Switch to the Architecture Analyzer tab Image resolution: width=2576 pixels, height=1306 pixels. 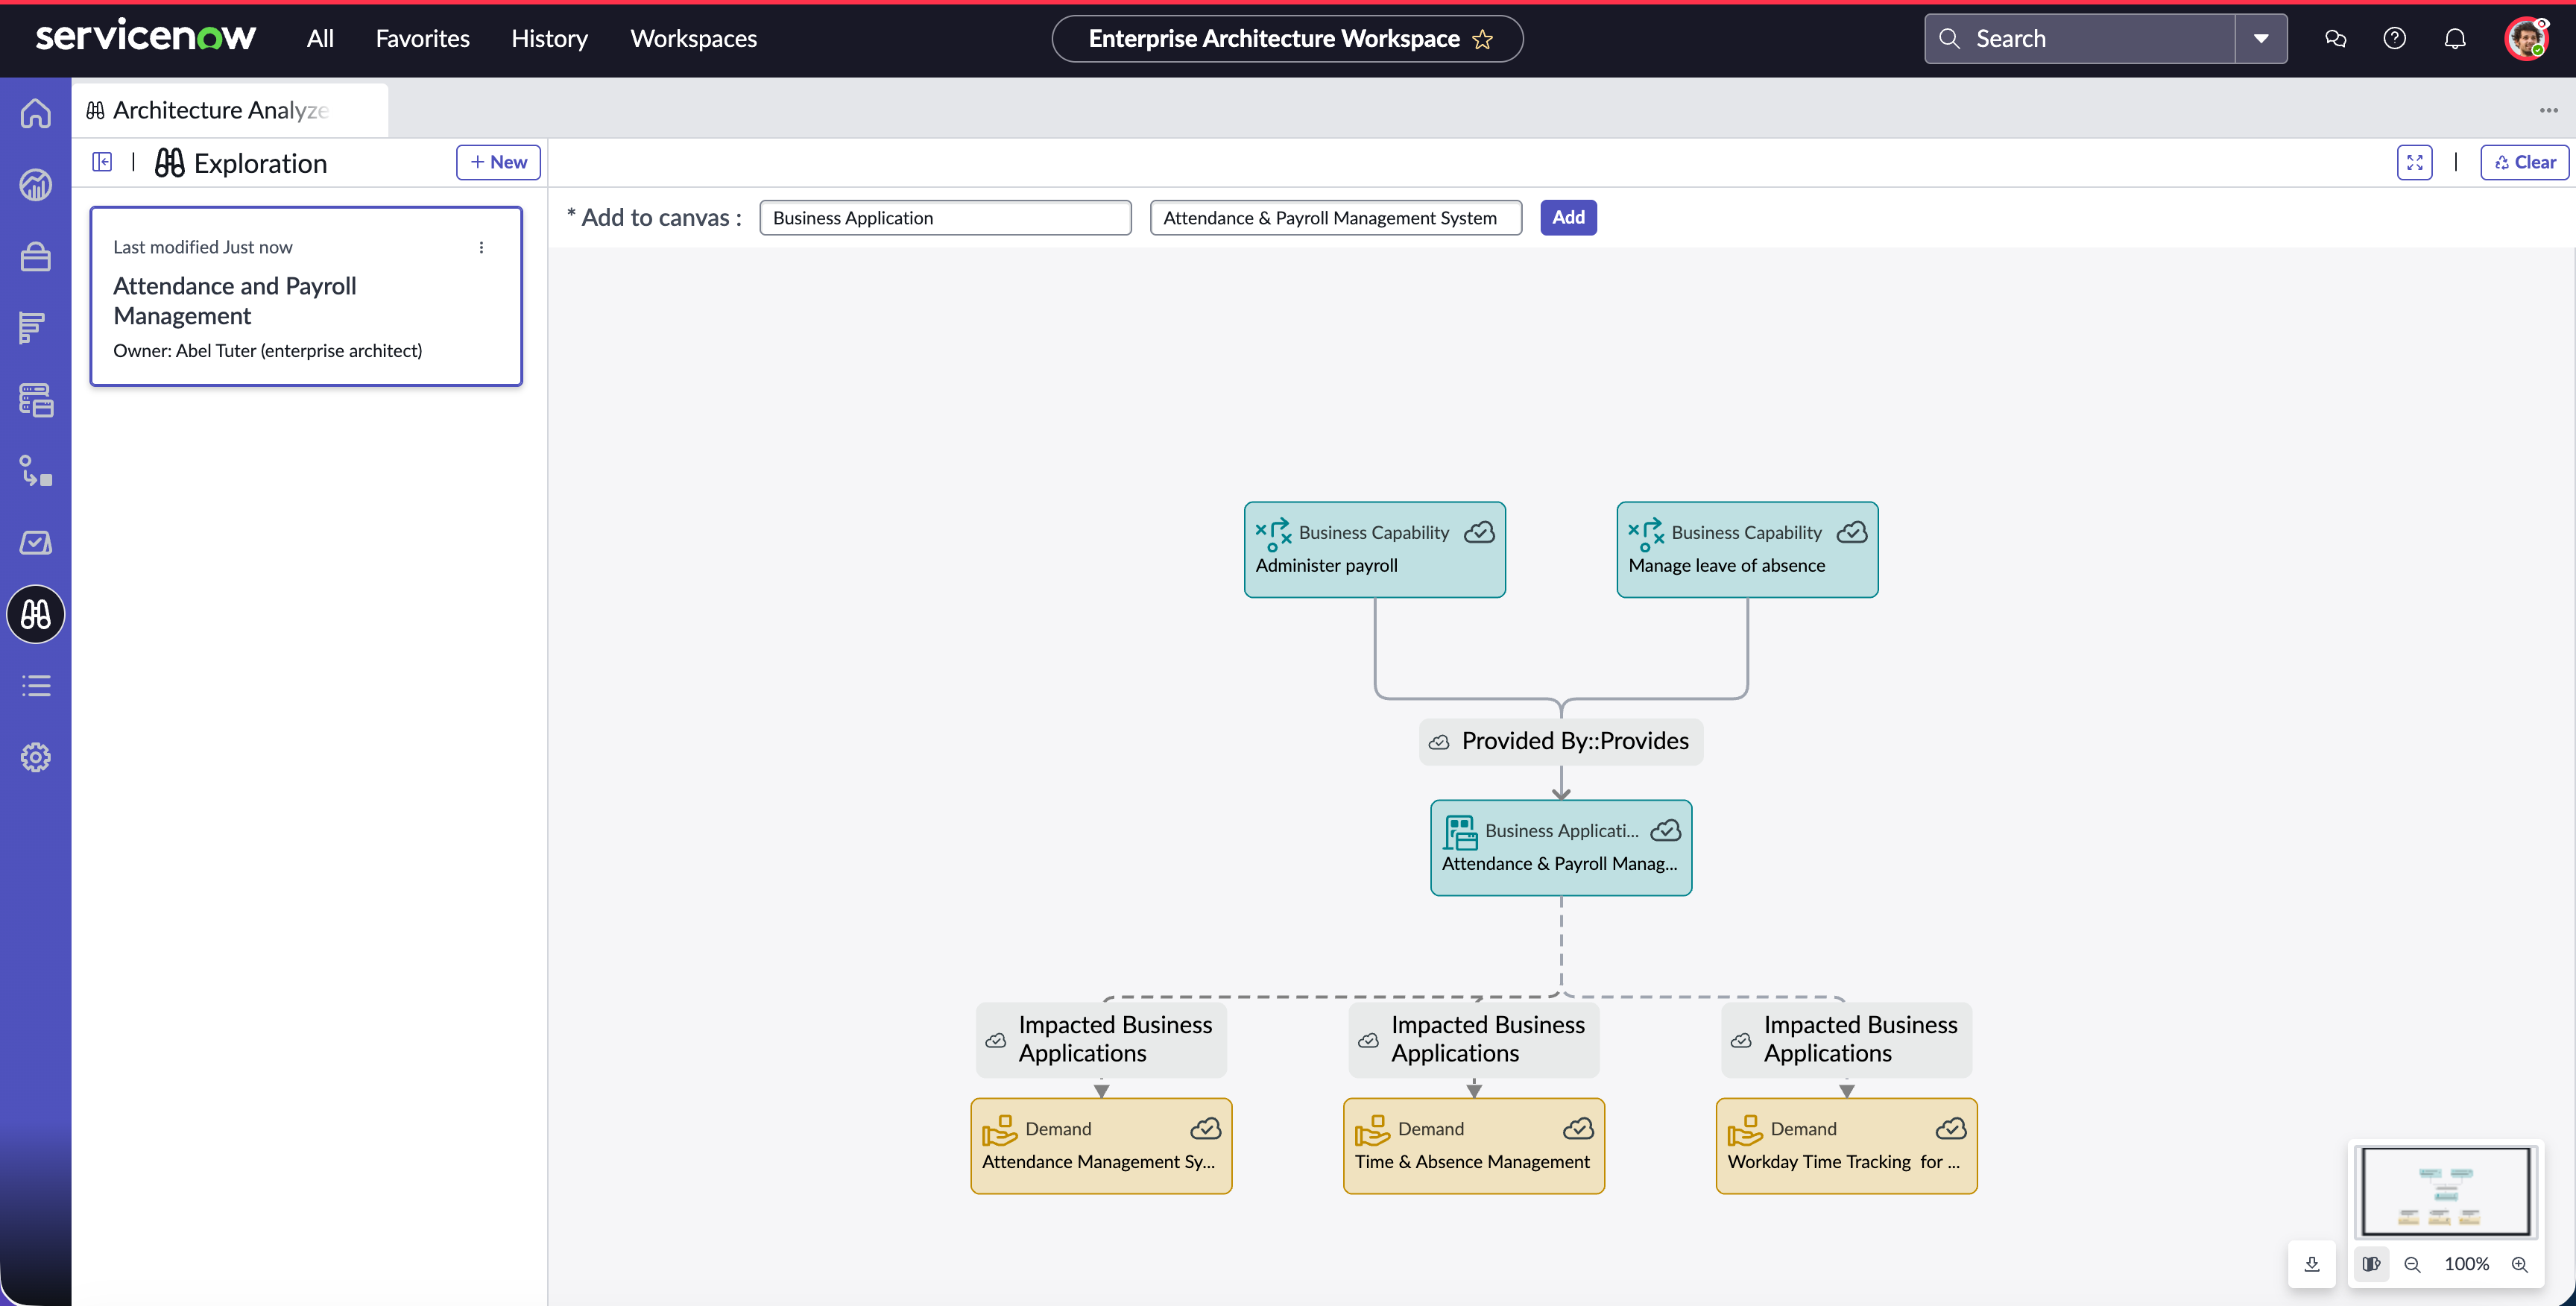tap(230, 110)
